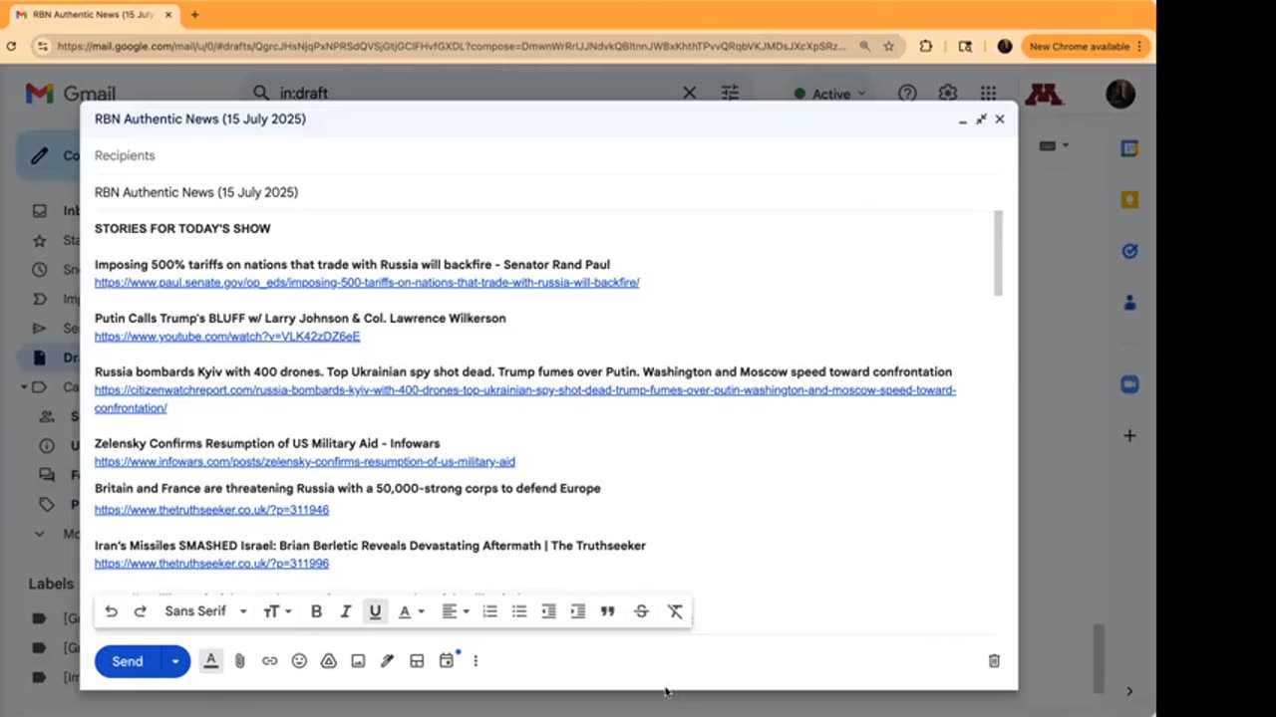Insert files using Google Drive

coord(328,661)
